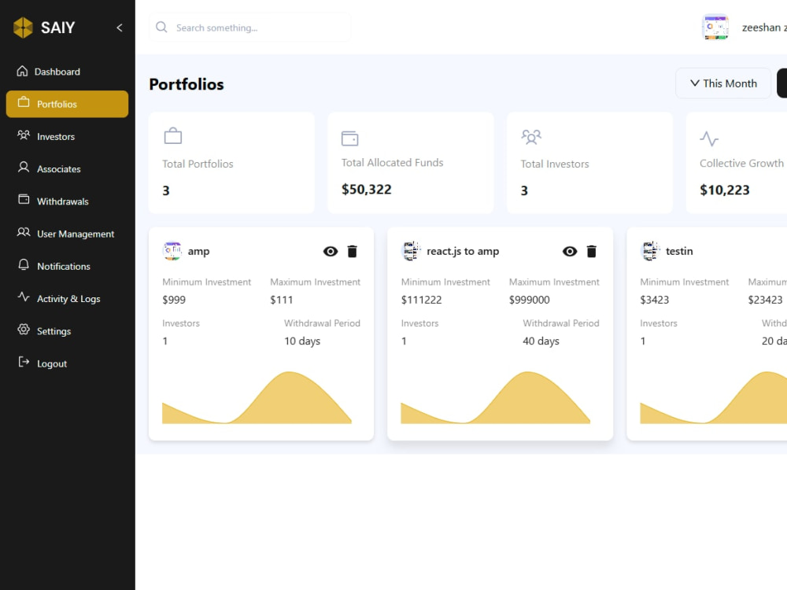Click the $111222 minimum investment value
Viewport: 787px width, 590px height.
421,300
